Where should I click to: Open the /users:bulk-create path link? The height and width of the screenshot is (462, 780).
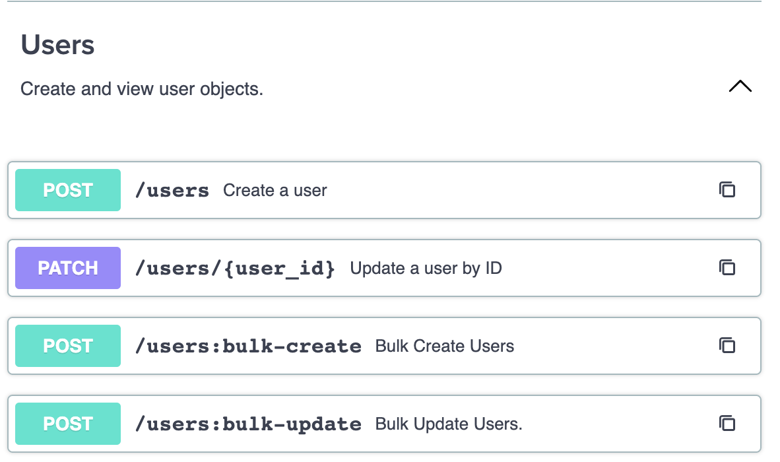click(x=248, y=346)
